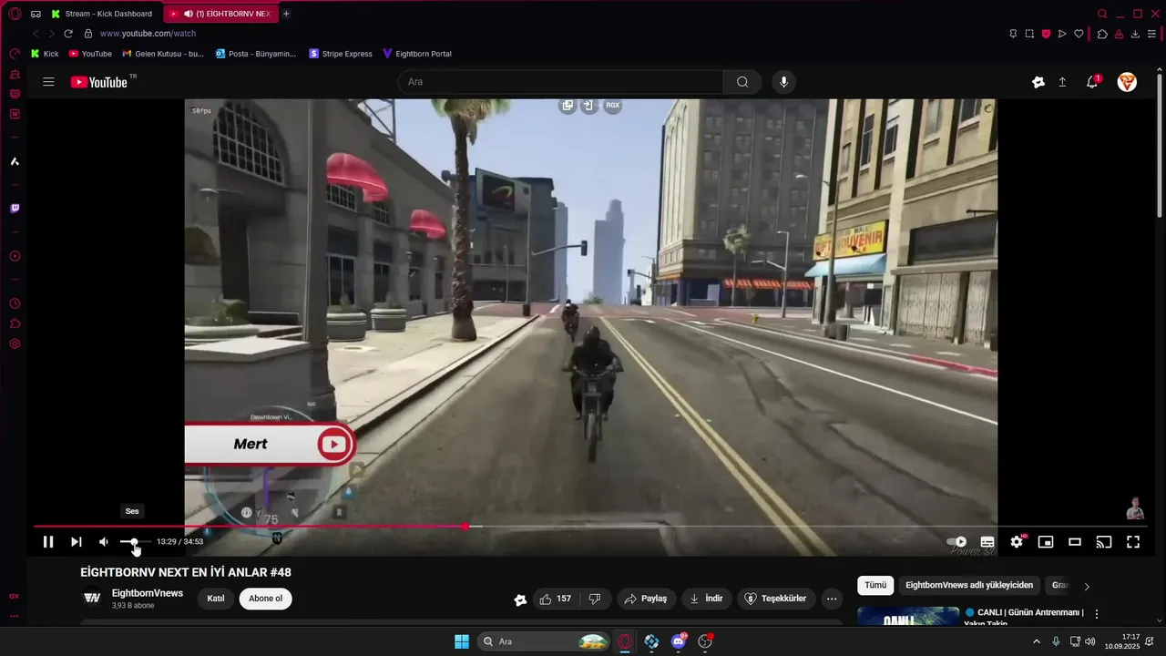Share the video via Paylaş
Viewport: 1166px width, 656px height.
[645, 599]
